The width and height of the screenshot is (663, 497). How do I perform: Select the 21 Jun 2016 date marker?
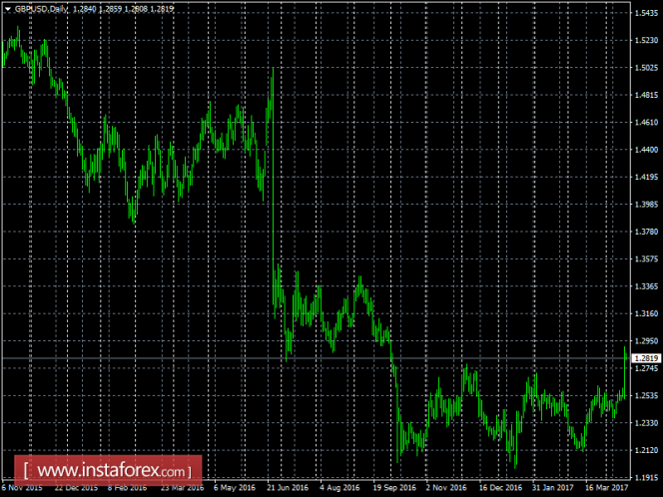coord(288,488)
